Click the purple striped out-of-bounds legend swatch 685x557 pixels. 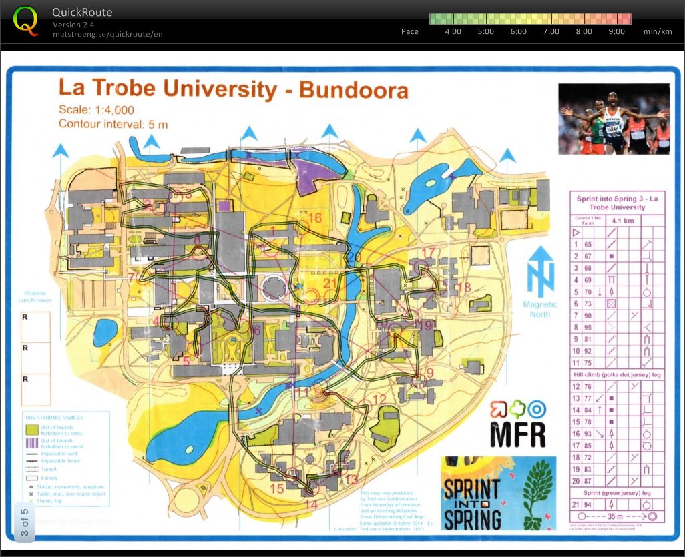(31, 443)
